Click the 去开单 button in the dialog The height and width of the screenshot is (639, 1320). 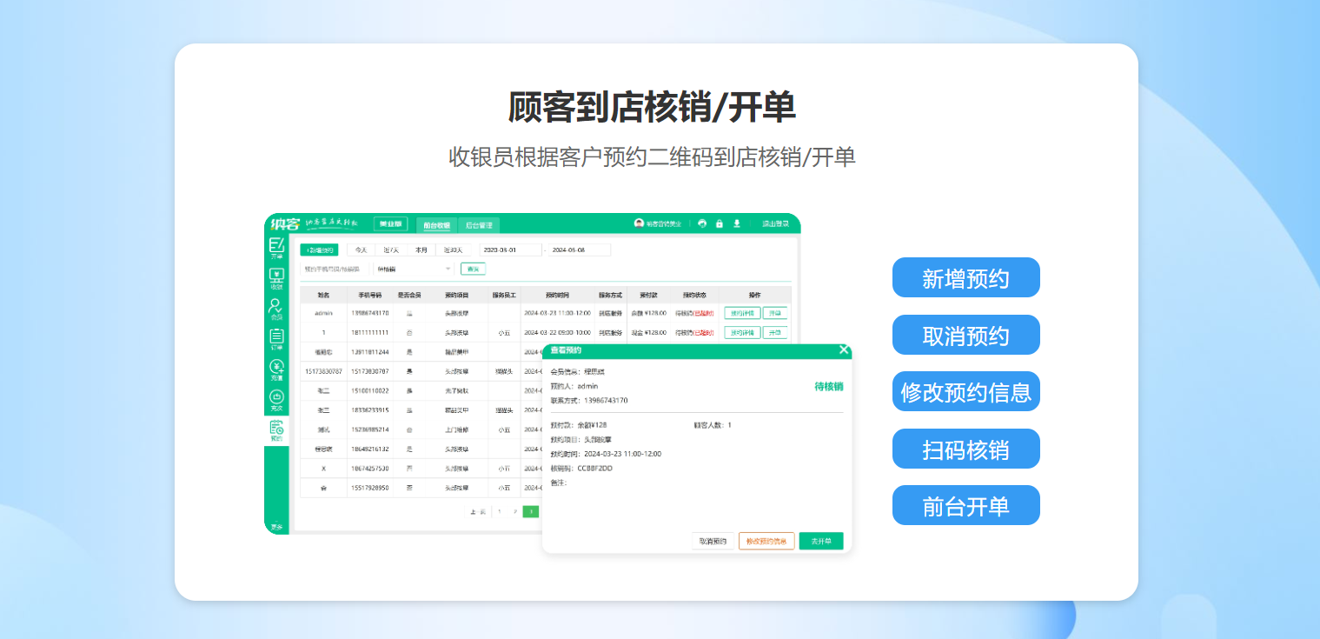820,540
